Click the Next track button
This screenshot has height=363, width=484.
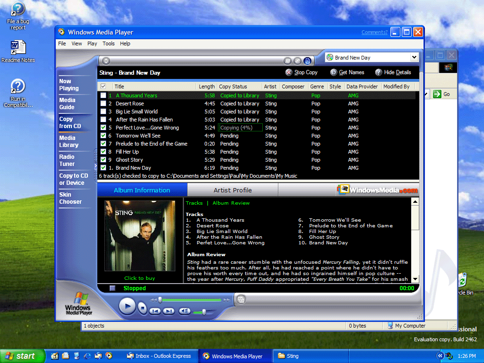pos(169,311)
